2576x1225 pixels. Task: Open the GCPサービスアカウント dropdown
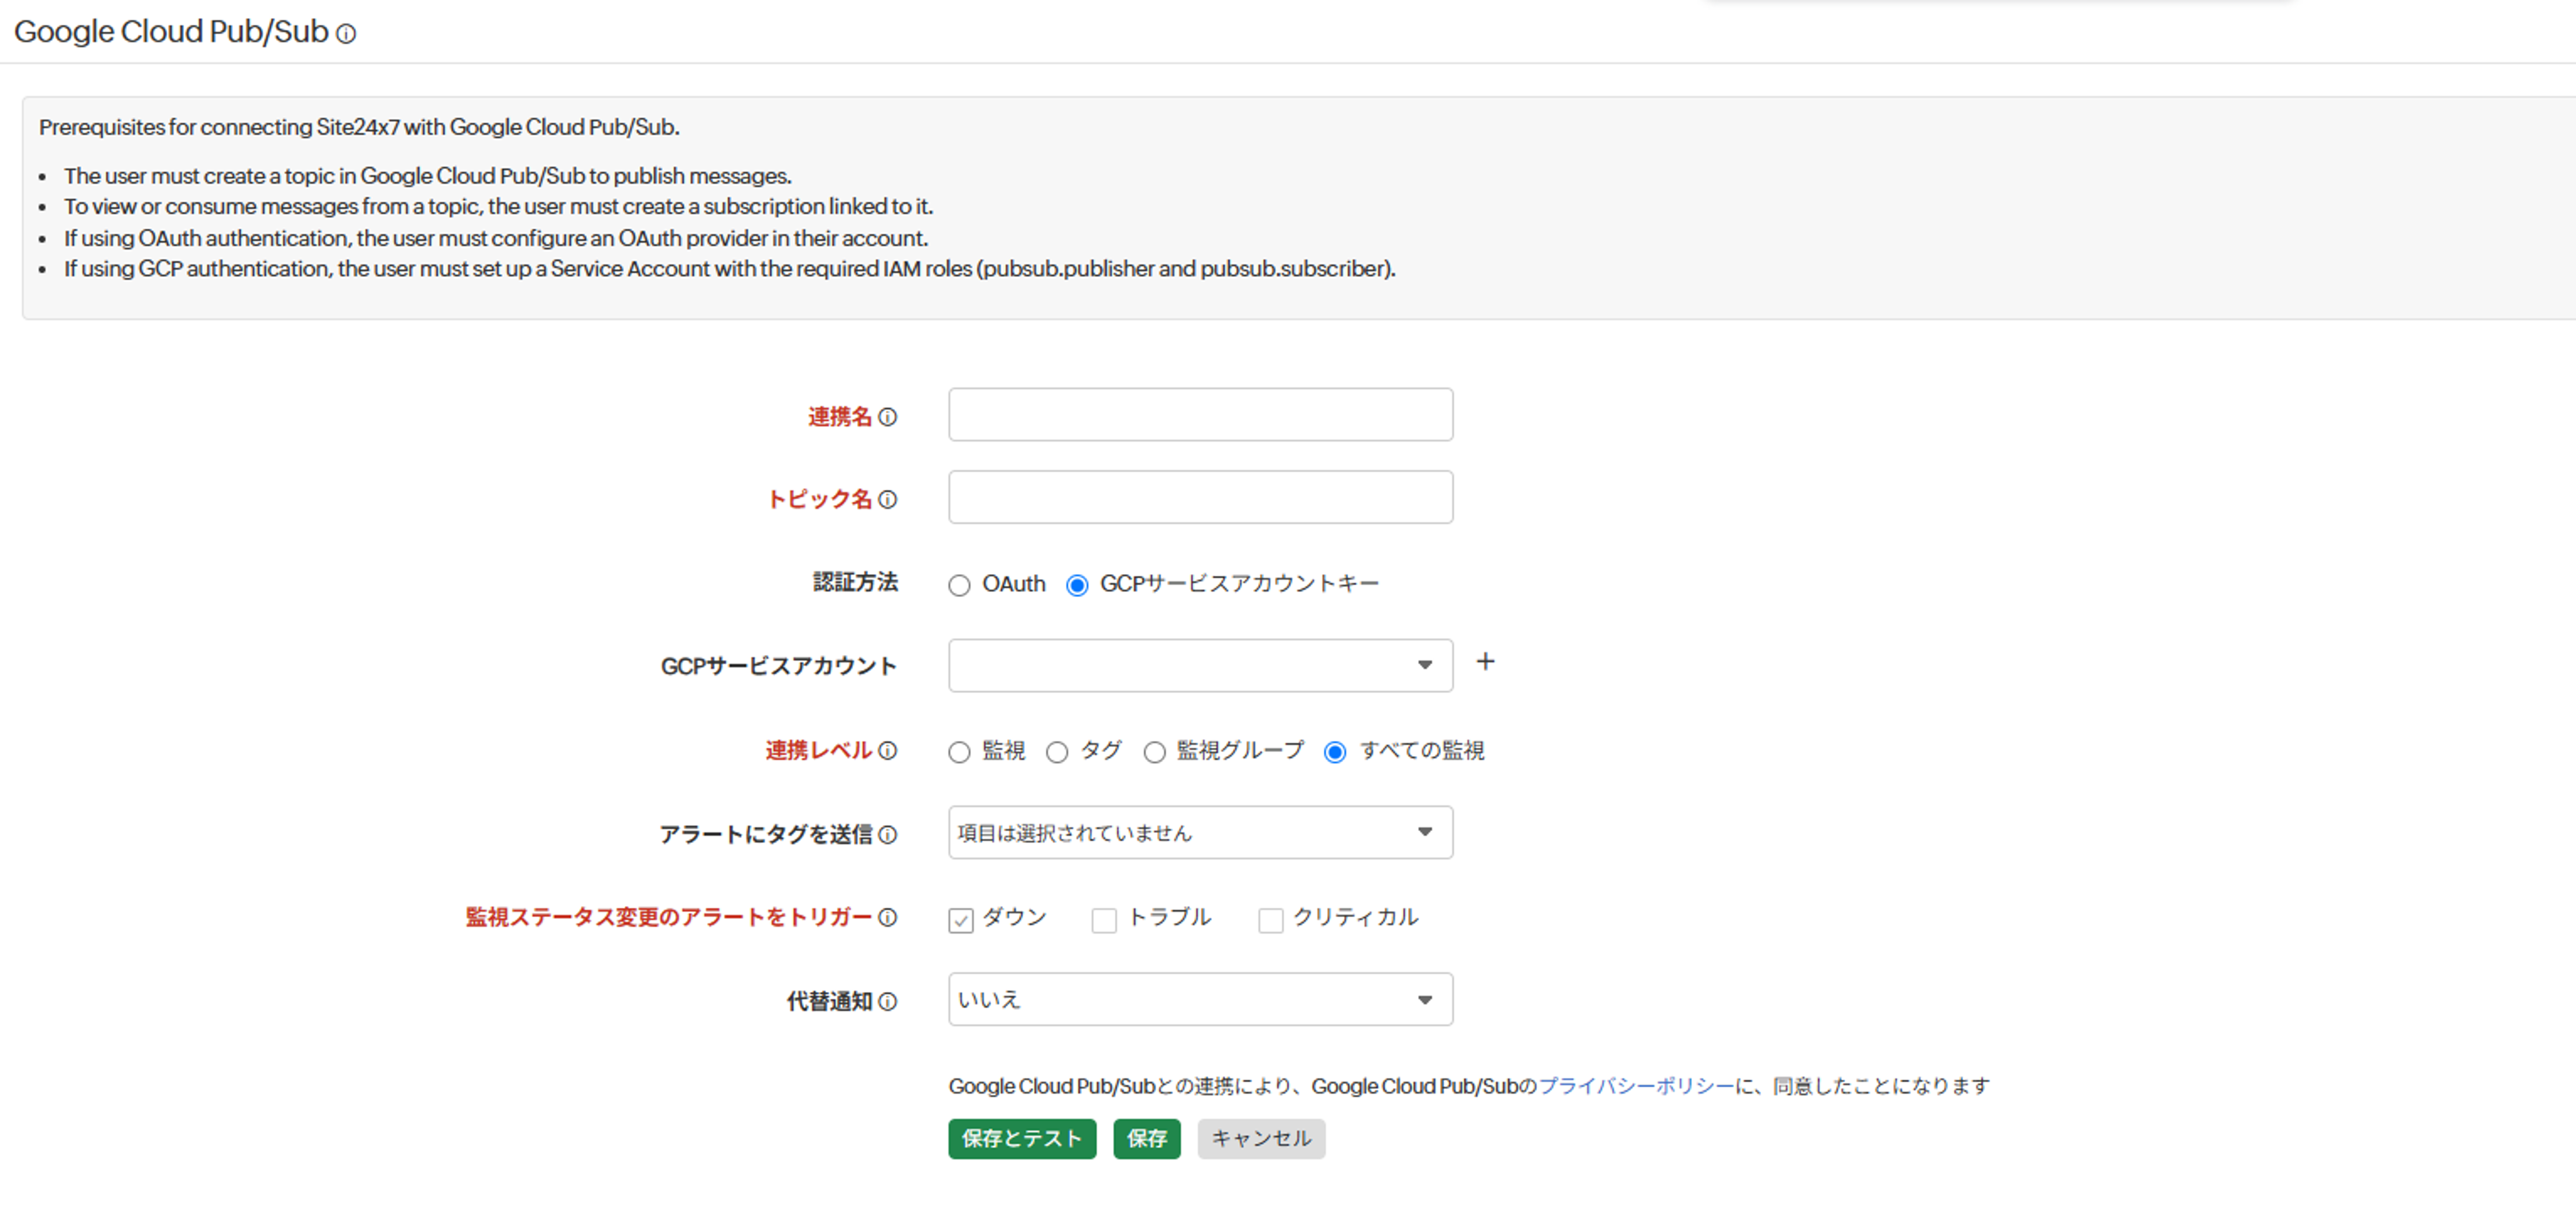[1200, 665]
